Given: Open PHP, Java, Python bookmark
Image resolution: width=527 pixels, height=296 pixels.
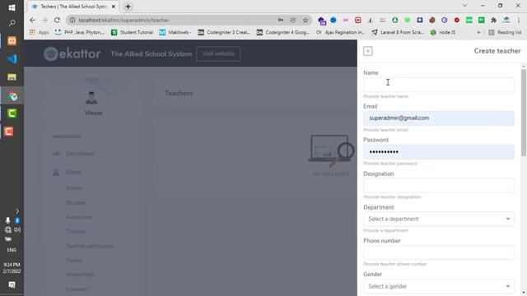Looking at the screenshot, I should coord(80,32).
